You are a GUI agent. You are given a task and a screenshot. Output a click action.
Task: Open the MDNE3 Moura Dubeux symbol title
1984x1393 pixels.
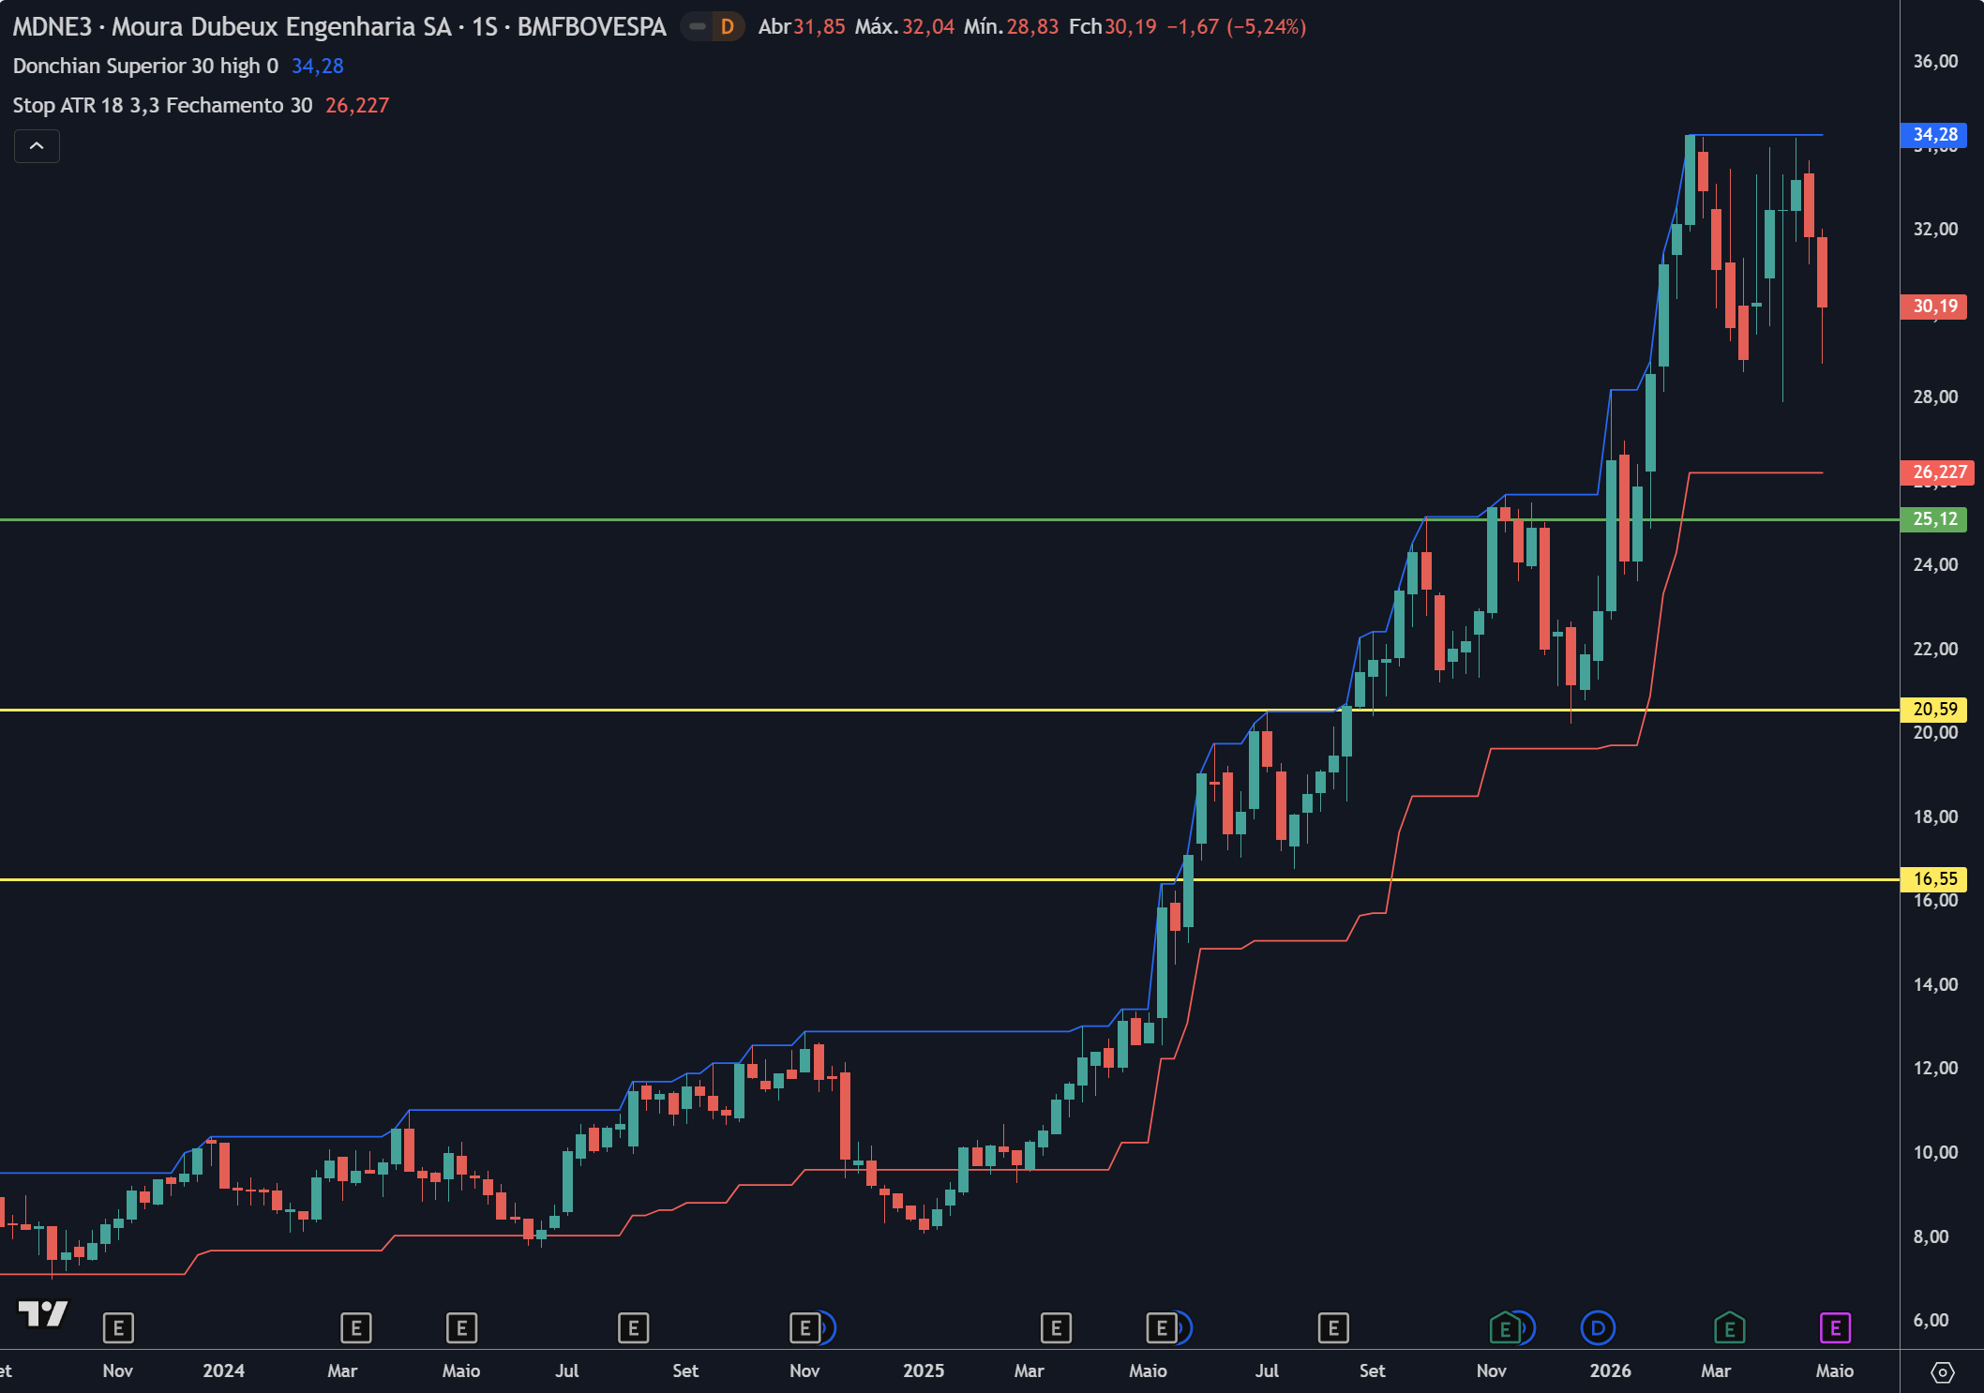tap(338, 26)
